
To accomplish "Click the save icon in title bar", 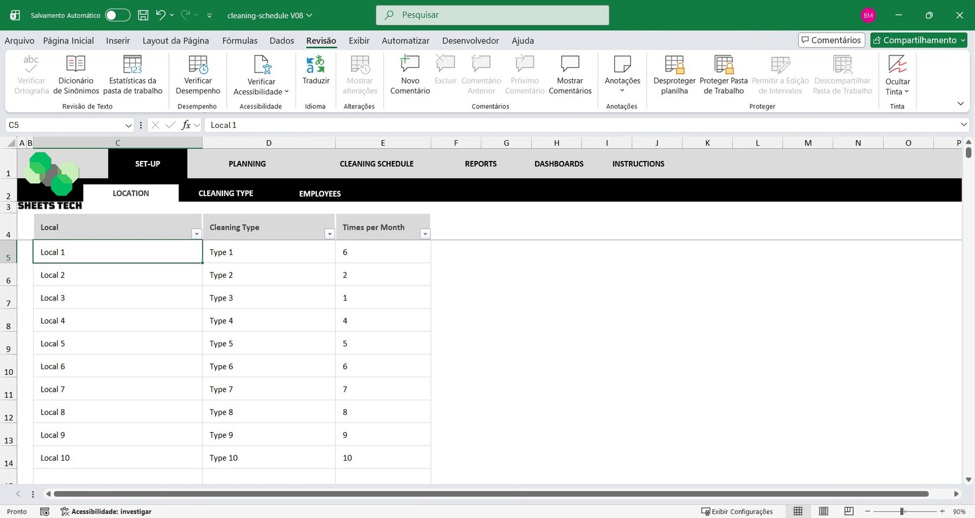I will point(143,15).
